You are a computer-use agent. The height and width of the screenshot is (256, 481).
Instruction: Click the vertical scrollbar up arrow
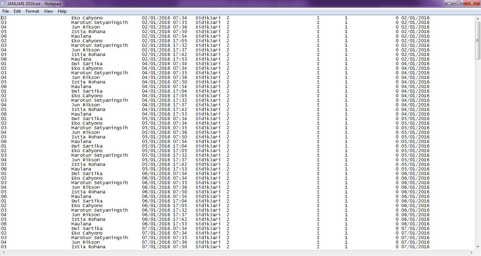coord(478,18)
